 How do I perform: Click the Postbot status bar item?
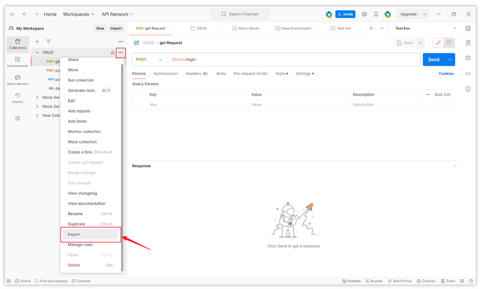pyautogui.click(x=352, y=281)
